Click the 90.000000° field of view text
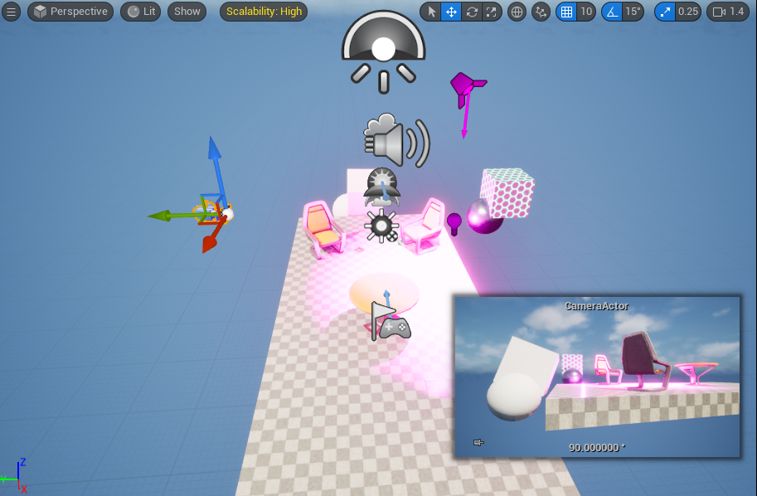757x496 pixels. pyautogui.click(x=597, y=448)
